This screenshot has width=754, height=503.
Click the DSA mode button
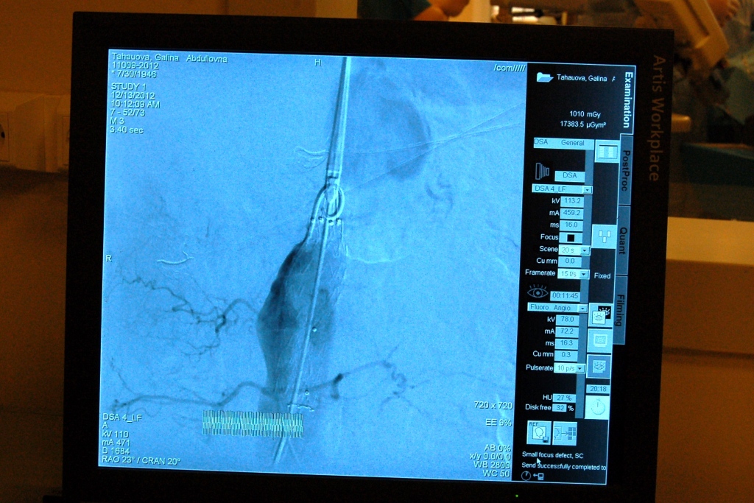click(570, 175)
